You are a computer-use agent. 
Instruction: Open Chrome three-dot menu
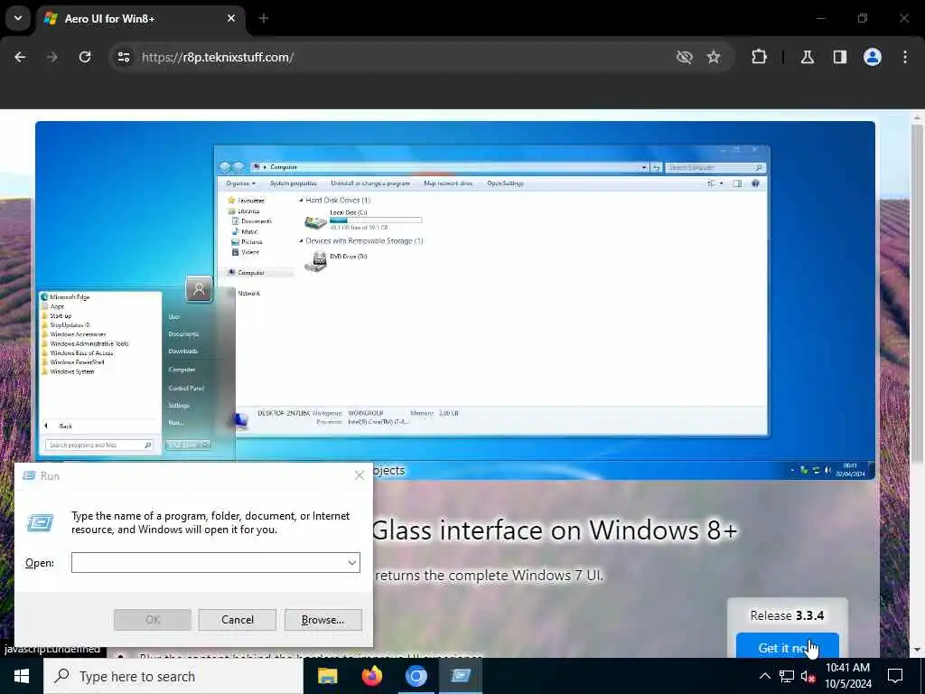(905, 57)
